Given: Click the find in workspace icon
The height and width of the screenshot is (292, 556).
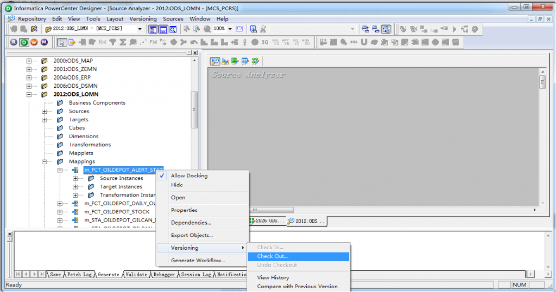Looking at the screenshot, I should [253, 29].
